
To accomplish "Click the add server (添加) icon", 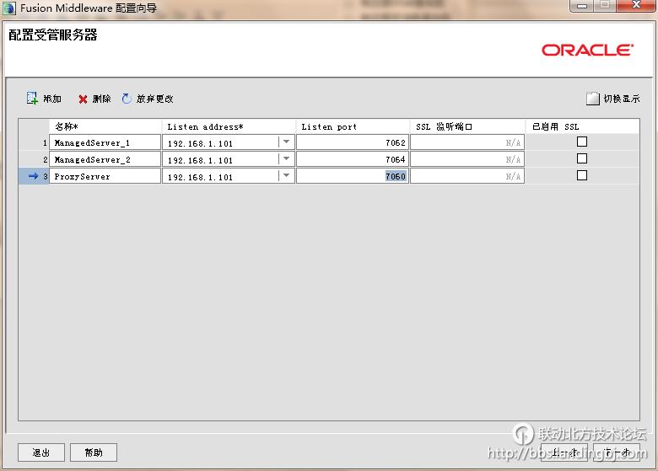I will tap(32, 99).
